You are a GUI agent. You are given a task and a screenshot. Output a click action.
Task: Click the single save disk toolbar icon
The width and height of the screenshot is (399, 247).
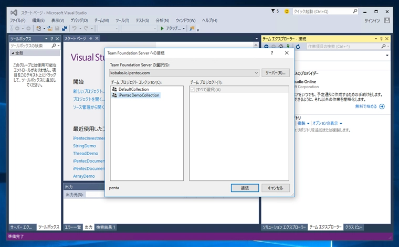coord(57,28)
